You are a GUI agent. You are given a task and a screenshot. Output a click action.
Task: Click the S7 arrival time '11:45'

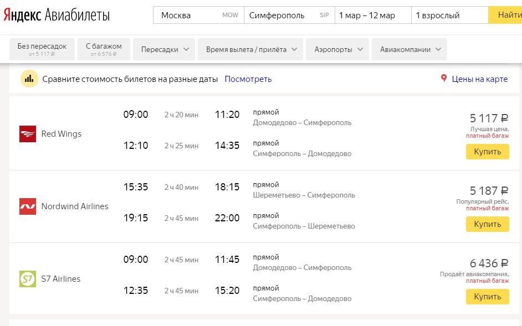coord(227,260)
